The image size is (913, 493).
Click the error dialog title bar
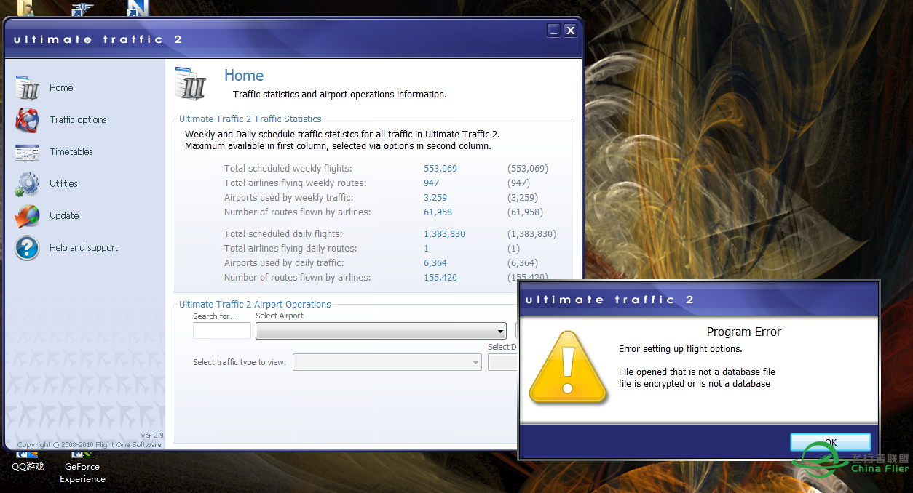[698, 300]
